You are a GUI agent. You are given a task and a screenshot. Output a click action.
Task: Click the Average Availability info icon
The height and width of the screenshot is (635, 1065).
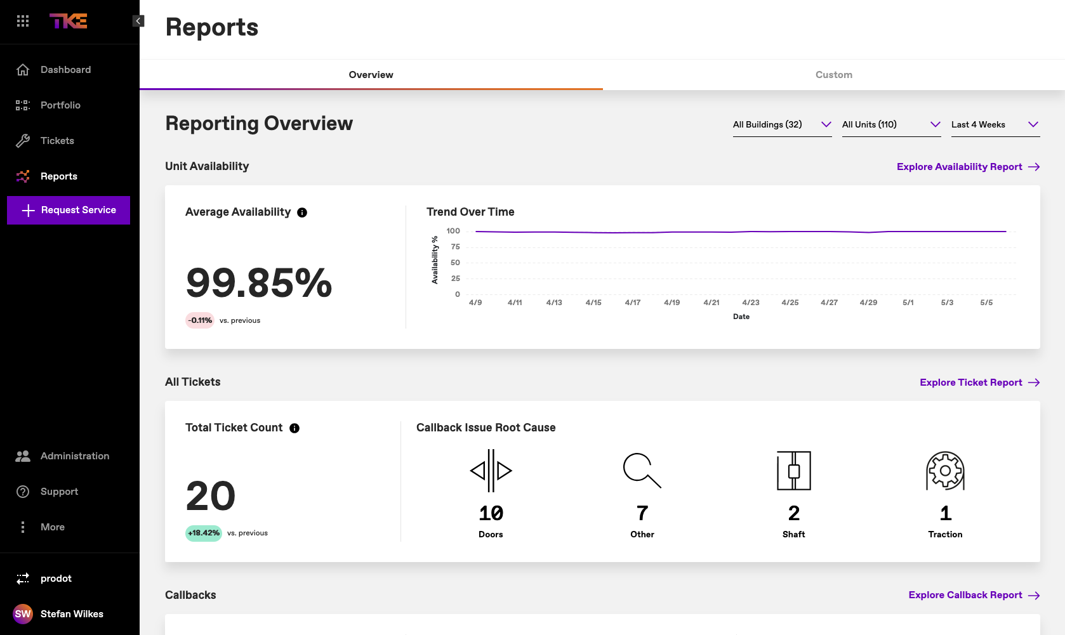coord(302,213)
